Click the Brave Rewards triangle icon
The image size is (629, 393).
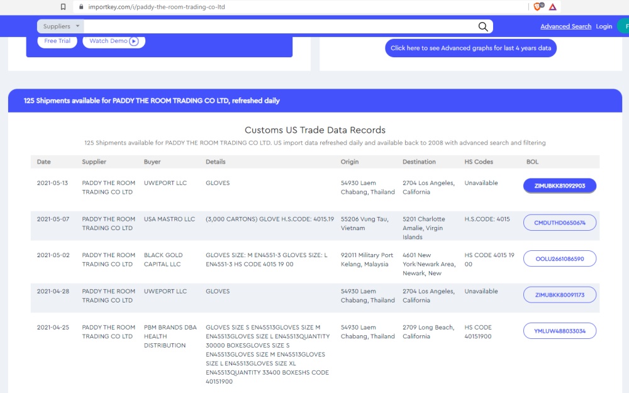(553, 7)
